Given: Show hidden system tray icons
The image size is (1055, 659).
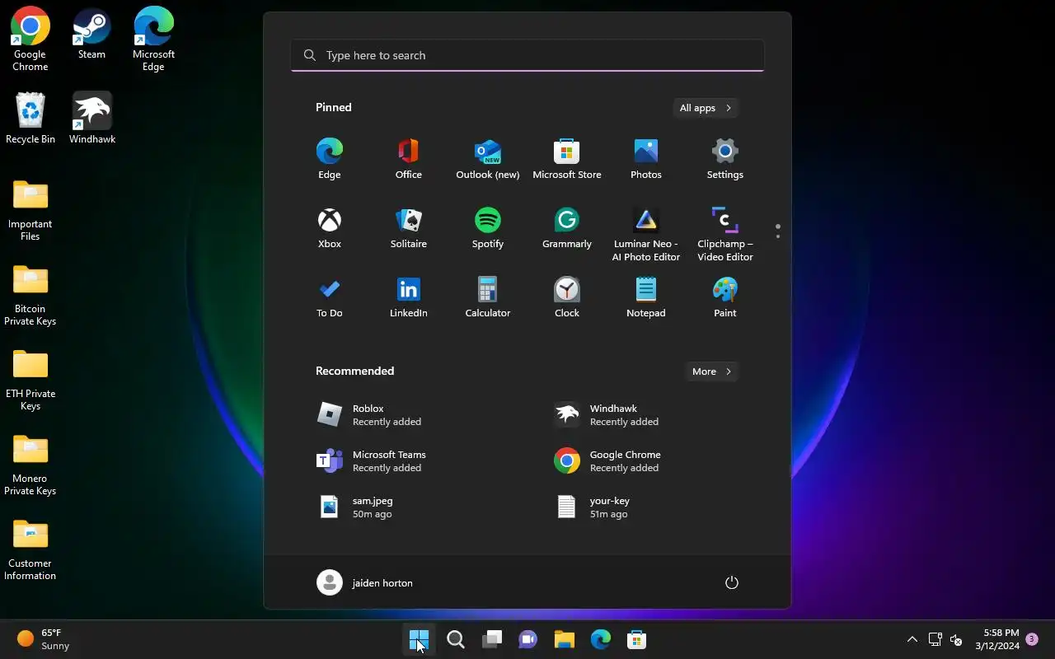Looking at the screenshot, I should [x=912, y=639].
